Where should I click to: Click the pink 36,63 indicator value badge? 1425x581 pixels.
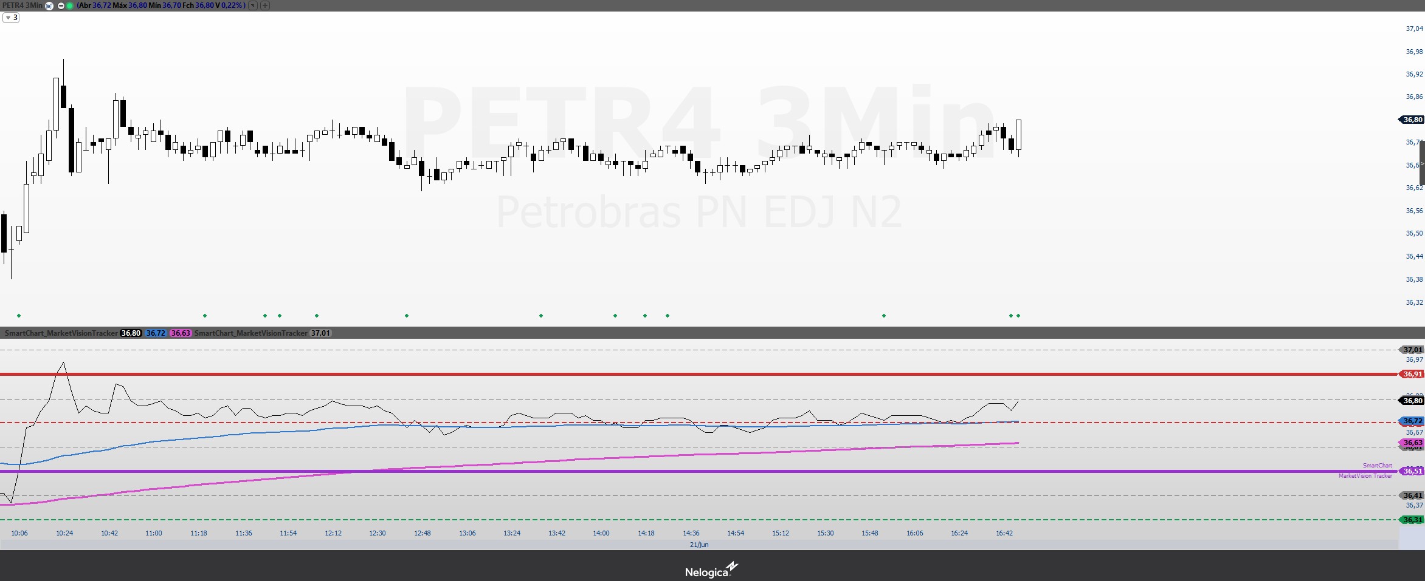tap(181, 333)
